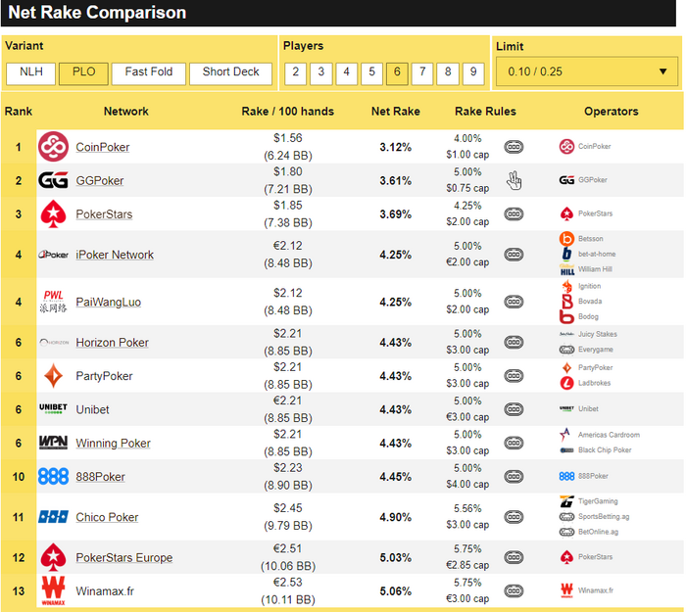The height and width of the screenshot is (612, 686).
Task: Choose 9 players
Action: click(473, 73)
